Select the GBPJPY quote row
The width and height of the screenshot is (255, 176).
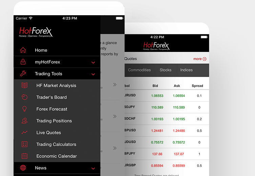167,154
